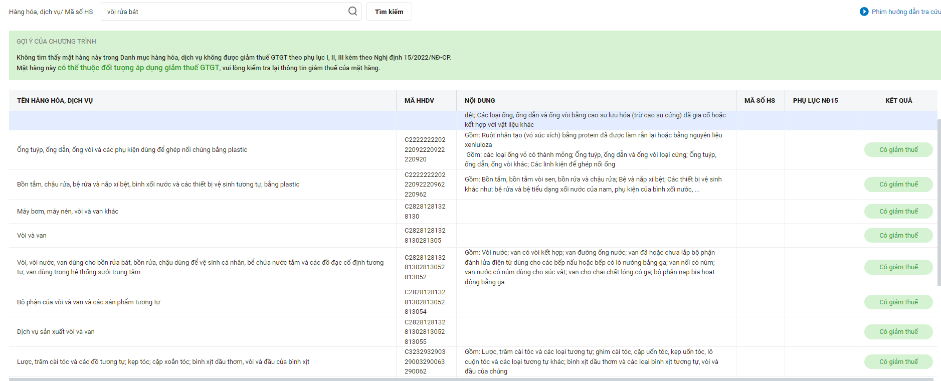
Task: Select the "PHỤ LỤC NĐ15" column header
Action: (815, 101)
